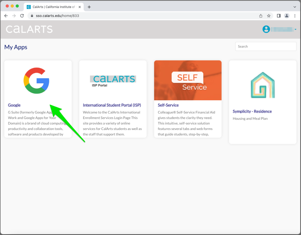This screenshot has height=235, width=301.
Task: Click the blue user account avatar
Action: click(266, 29)
